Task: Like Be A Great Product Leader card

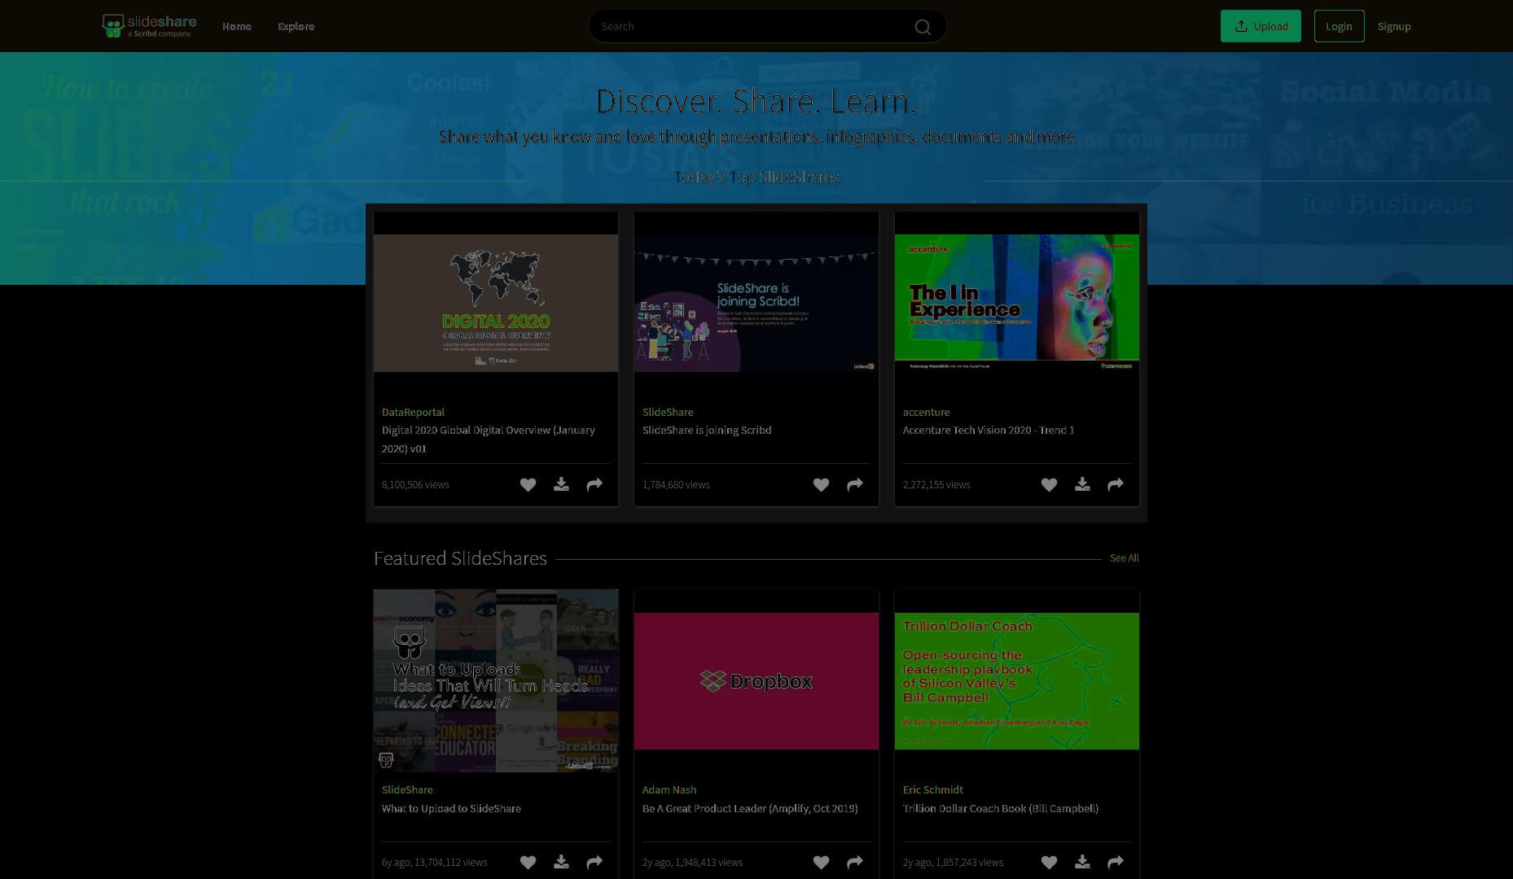Action: point(821,863)
